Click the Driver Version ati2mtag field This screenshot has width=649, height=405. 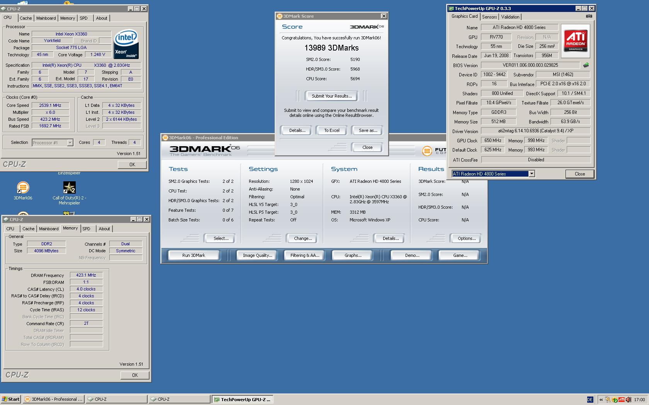click(536, 131)
